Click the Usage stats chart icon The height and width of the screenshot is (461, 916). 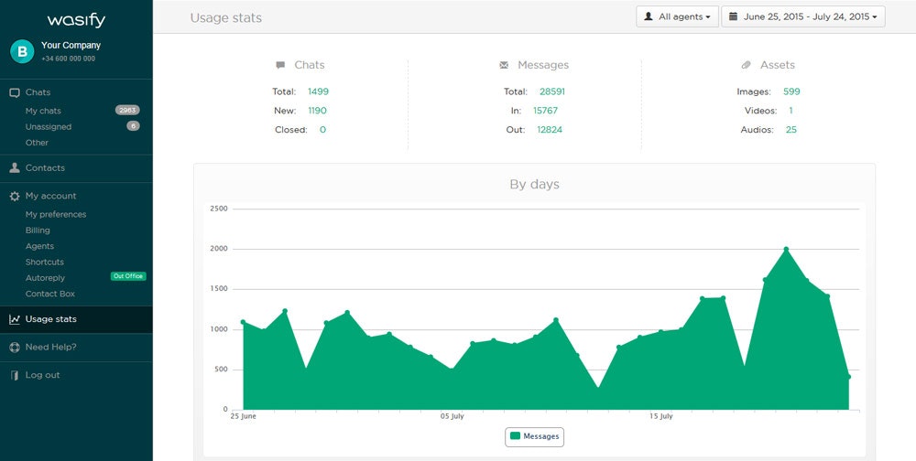pyautogui.click(x=15, y=319)
